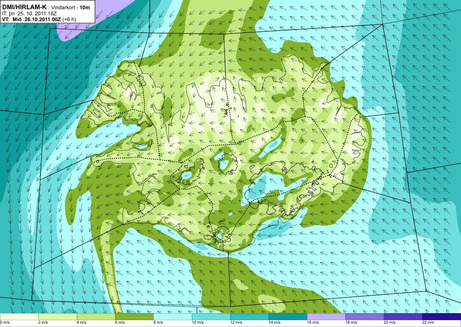Click the 16–18 m/s lavender legend swatch
The height and width of the screenshot is (327, 461).
tap(326, 317)
